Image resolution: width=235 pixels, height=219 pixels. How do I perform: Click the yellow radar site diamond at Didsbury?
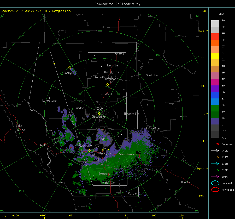pyautogui.click(x=100, y=113)
